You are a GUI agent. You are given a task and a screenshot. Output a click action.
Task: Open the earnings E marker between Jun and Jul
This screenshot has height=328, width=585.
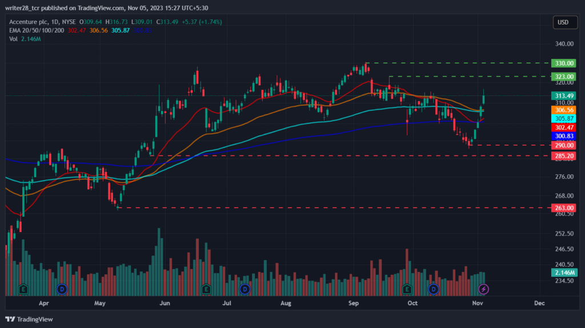pos(206,289)
